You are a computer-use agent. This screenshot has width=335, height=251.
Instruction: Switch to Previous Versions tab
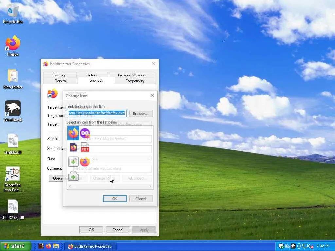(132, 75)
